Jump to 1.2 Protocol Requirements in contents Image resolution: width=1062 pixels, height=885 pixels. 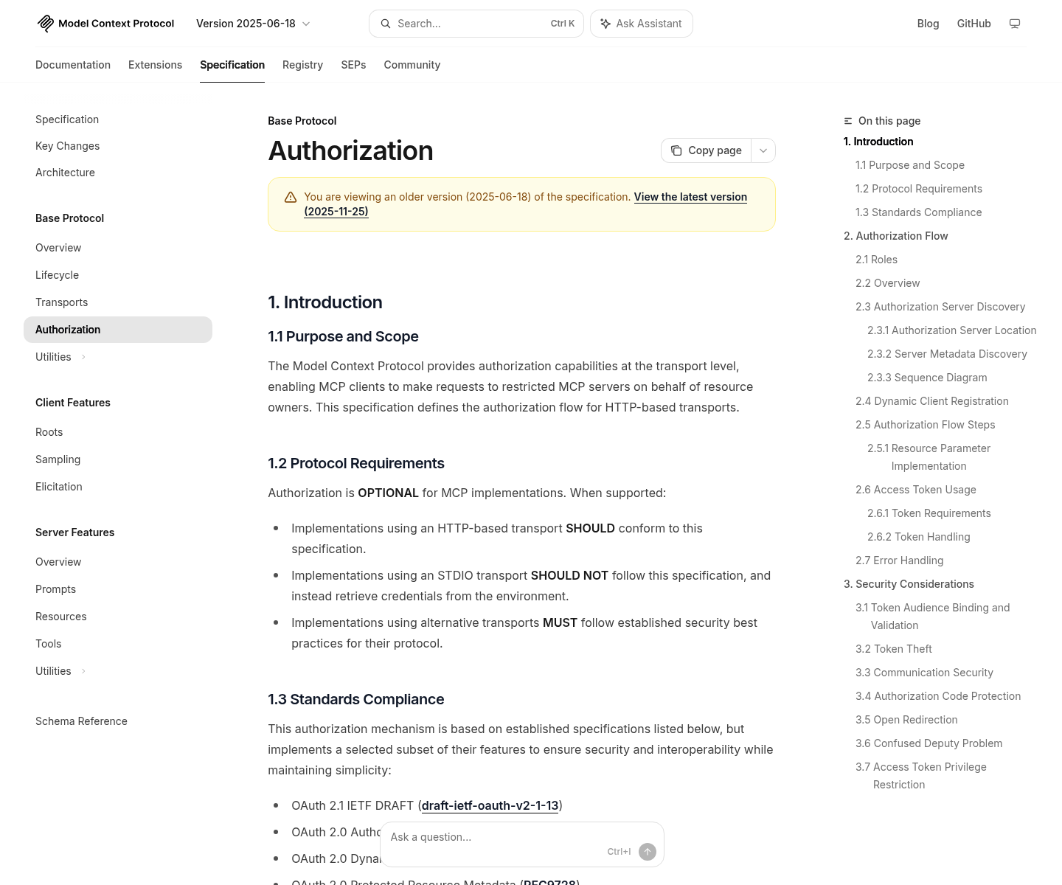919,189
